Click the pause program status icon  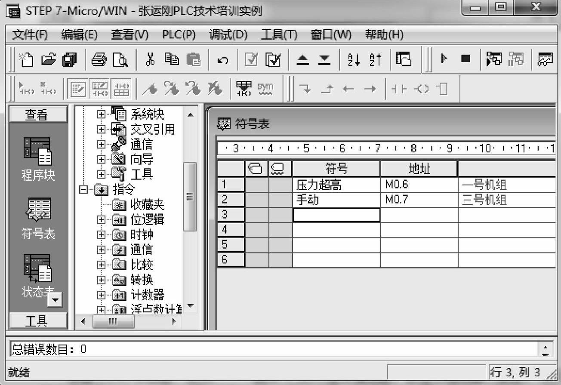(515, 59)
